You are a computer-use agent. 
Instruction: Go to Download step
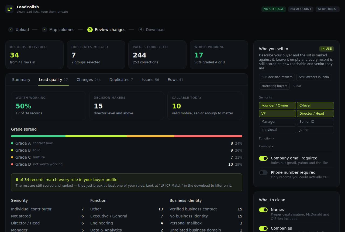(151, 30)
